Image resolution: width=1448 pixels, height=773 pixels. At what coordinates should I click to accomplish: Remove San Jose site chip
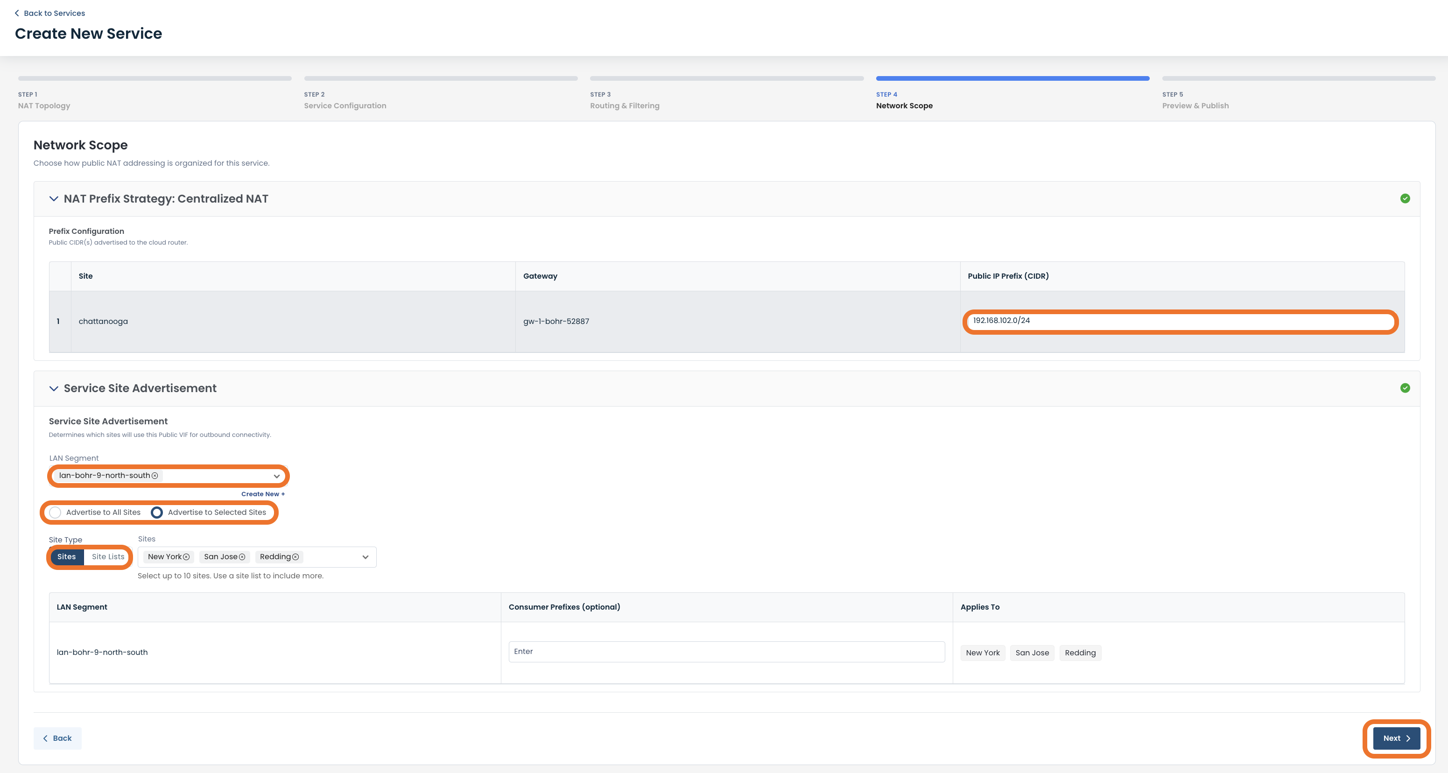tap(242, 557)
